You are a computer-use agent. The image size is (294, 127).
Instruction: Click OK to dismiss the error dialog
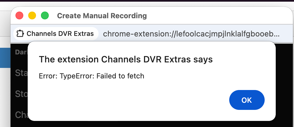[x=247, y=100]
